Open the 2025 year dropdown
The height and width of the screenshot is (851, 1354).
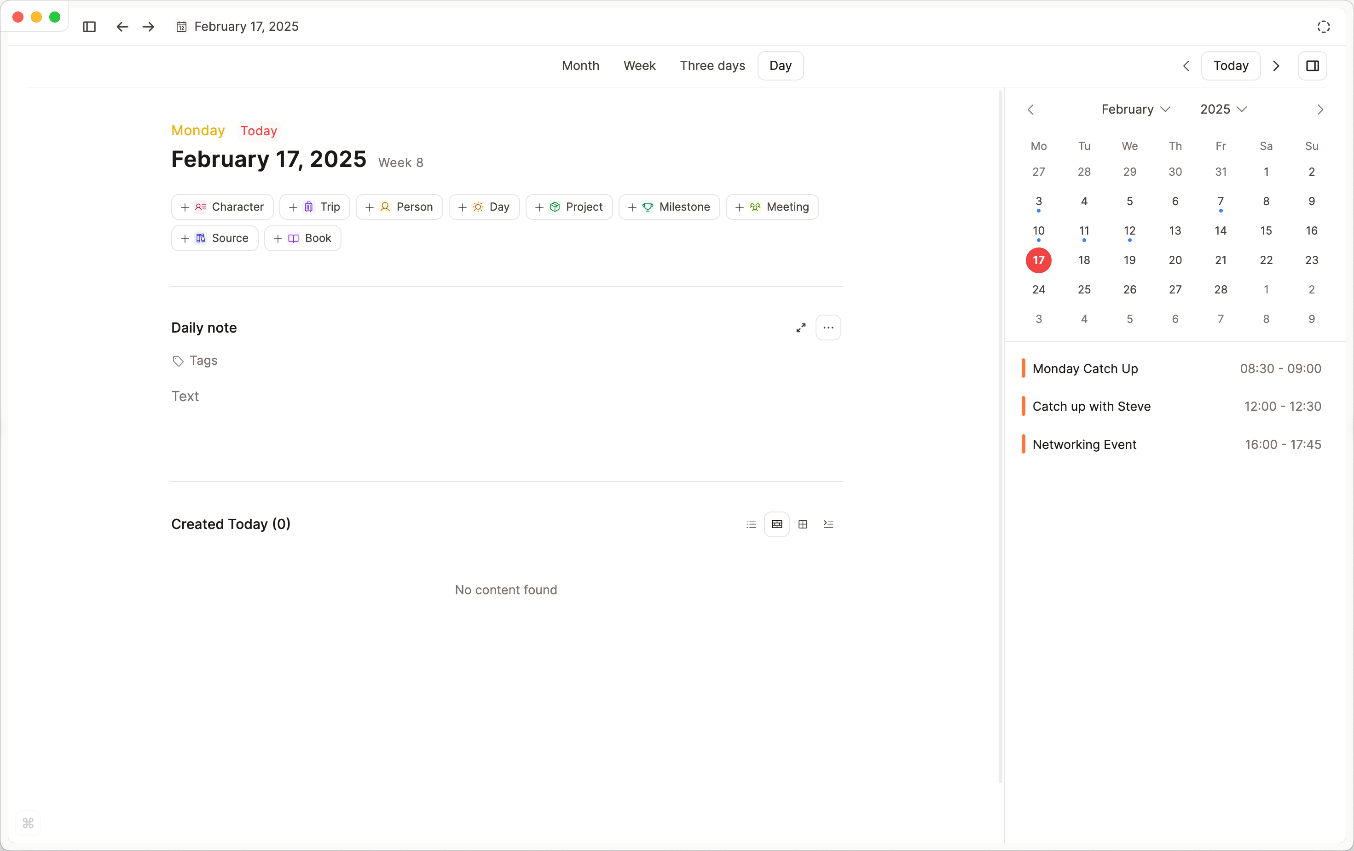[1223, 109]
